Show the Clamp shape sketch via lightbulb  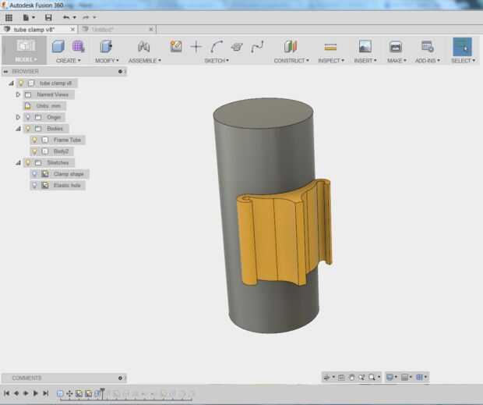pos(34,174)
